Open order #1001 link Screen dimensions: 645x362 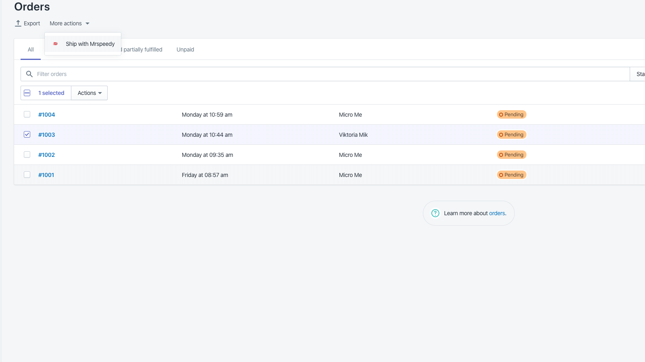46,175
